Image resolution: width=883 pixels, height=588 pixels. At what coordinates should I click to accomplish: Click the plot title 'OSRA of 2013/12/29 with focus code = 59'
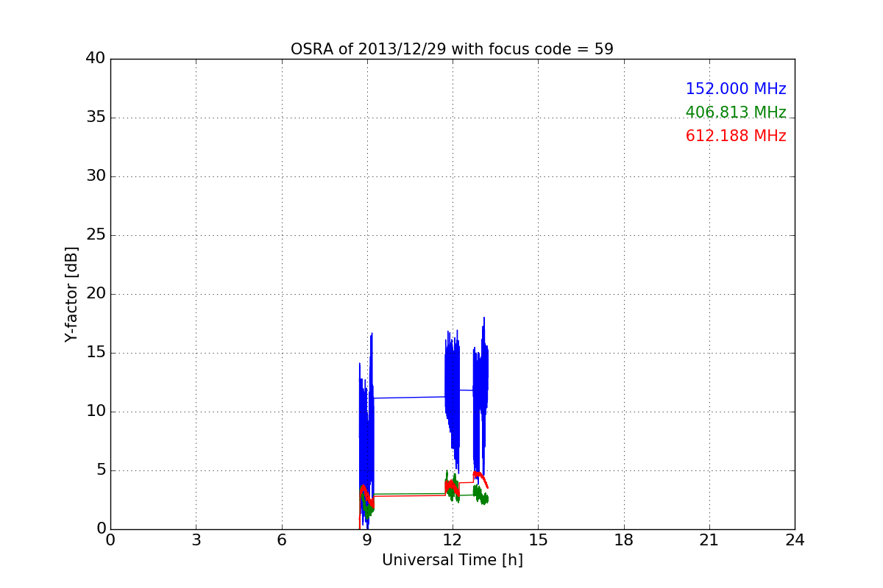coord(452,49)
